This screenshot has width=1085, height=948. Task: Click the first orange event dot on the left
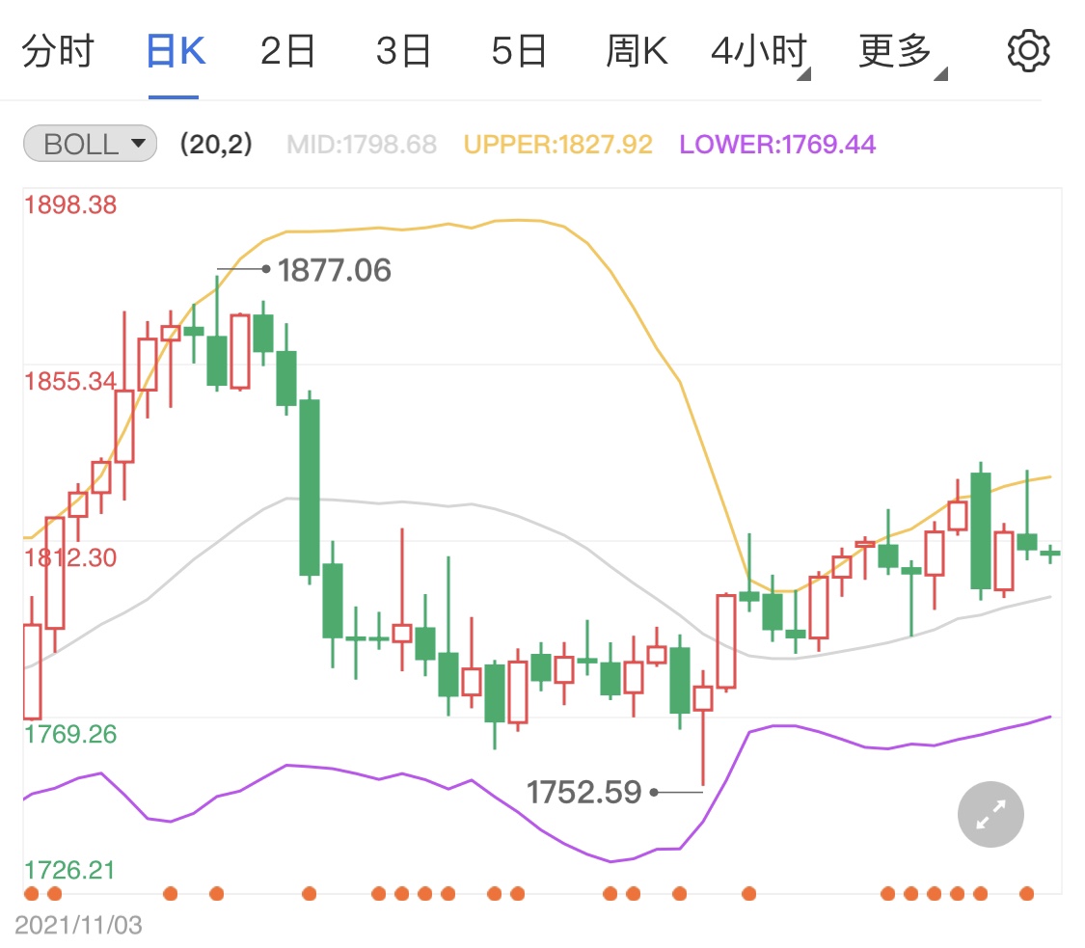pyautogui.click(x=31, y=894)
